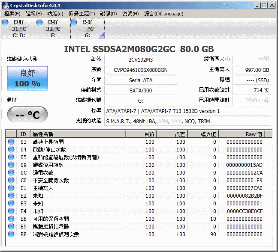Screen dimensions: 278x252
Task: Click the blue status icon for attribute E9
Action: tap(11, 227)
